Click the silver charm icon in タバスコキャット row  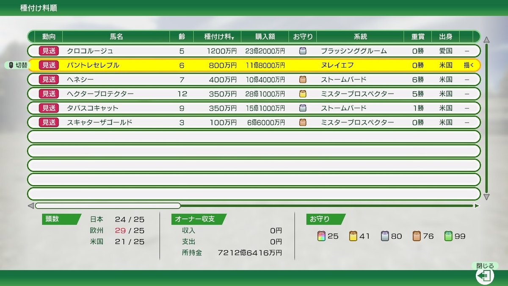[x=303, y=108]
